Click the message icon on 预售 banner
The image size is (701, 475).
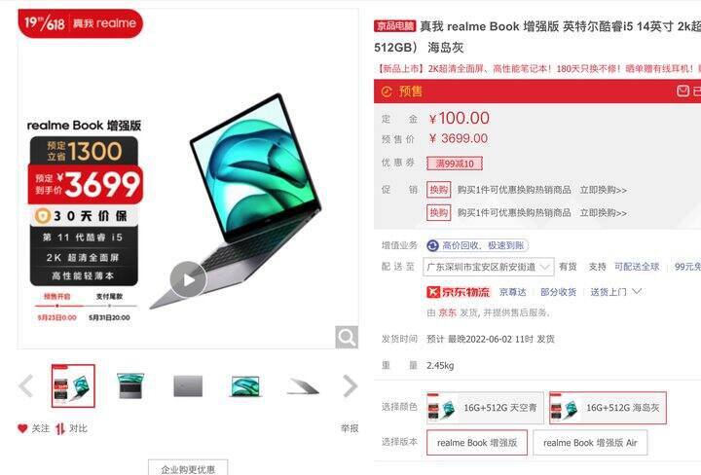[683, 91]
